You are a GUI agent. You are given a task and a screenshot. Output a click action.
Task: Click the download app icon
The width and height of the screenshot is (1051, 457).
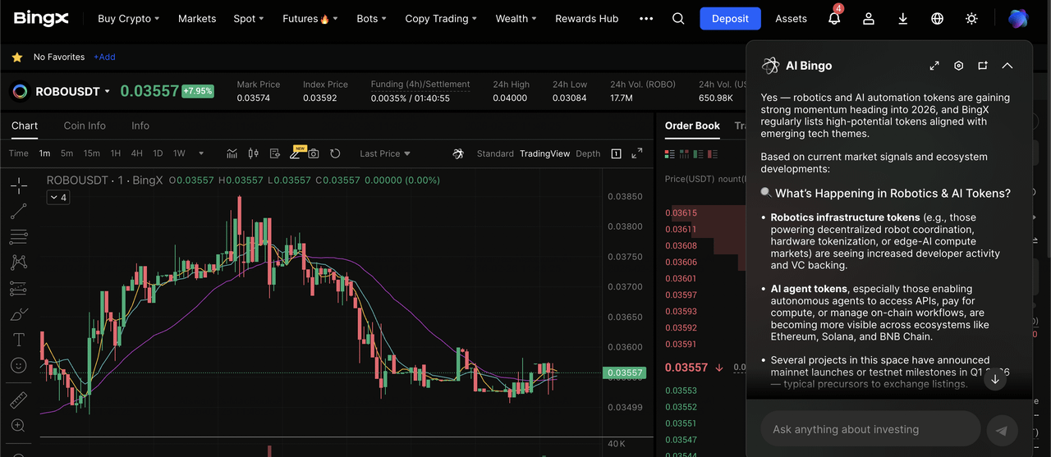tap(903, 18)
